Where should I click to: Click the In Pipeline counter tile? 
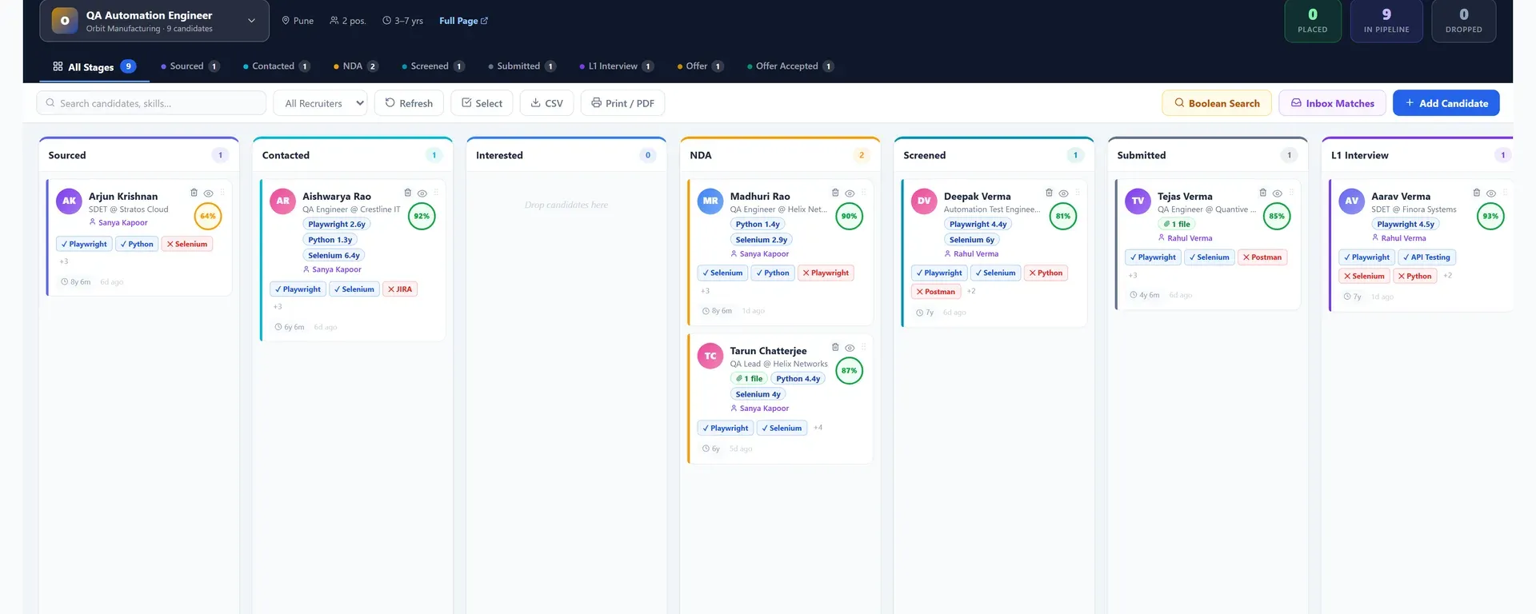[1386, 21]
